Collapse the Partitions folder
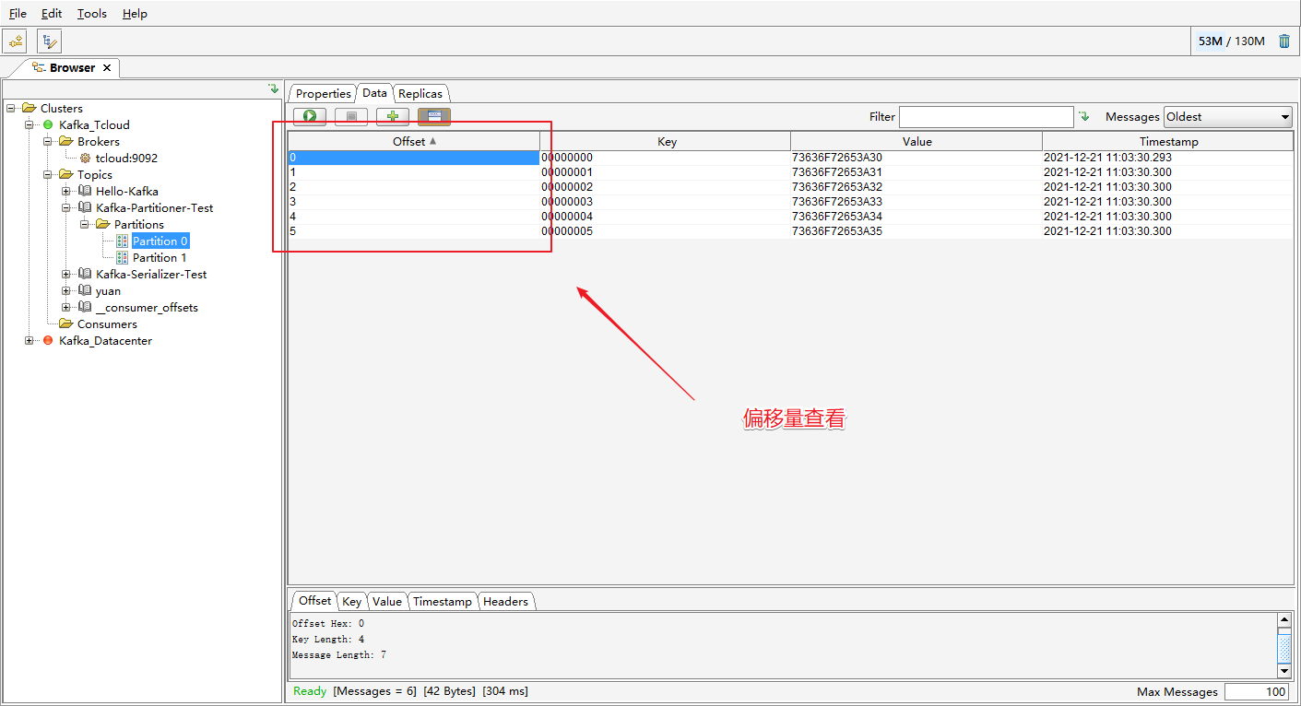This screenshot has width=1301, height=706. (x=85, y=224)
